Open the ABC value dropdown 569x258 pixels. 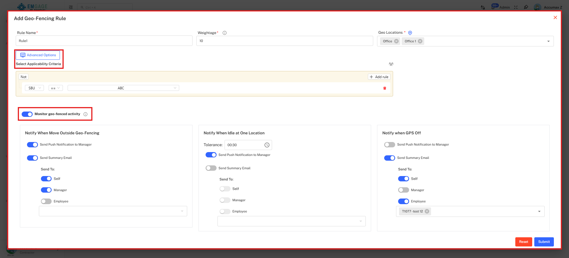[x=123, y=88]
